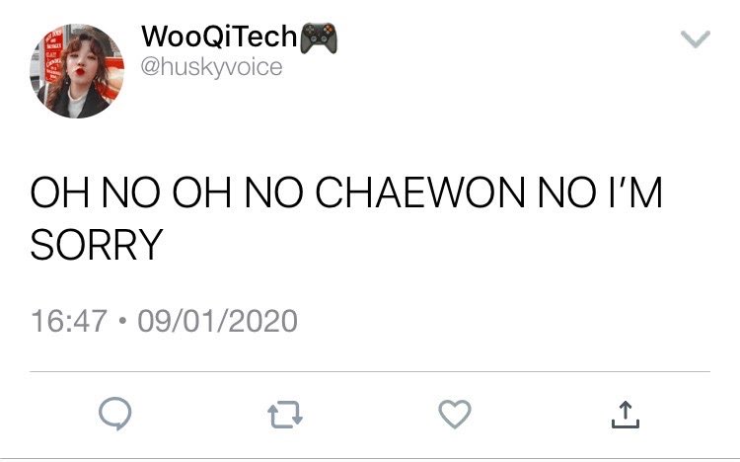The image size is (740, 462).
Task: Toggle the heart to favorite this tweet
Action: (455, 415)
